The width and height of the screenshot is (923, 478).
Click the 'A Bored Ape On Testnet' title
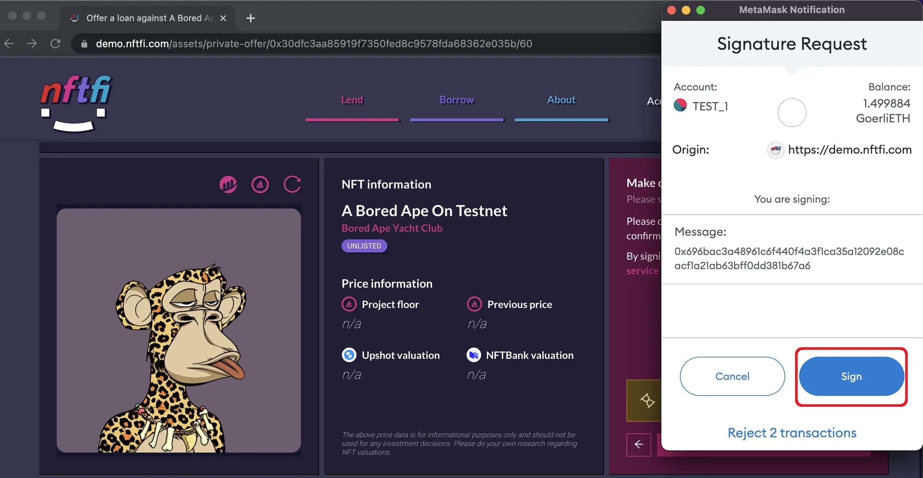click(424, 211)
